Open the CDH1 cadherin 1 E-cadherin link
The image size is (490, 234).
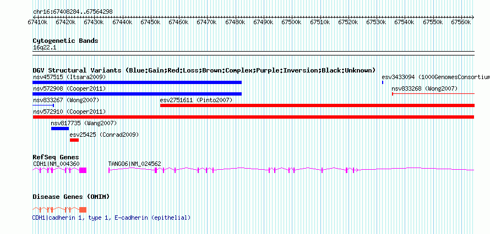coord(112,218)
